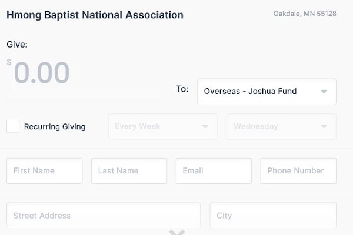Viewport: 353px width, 235px height.
Task: Click the Street Address field
Action: 104,216
